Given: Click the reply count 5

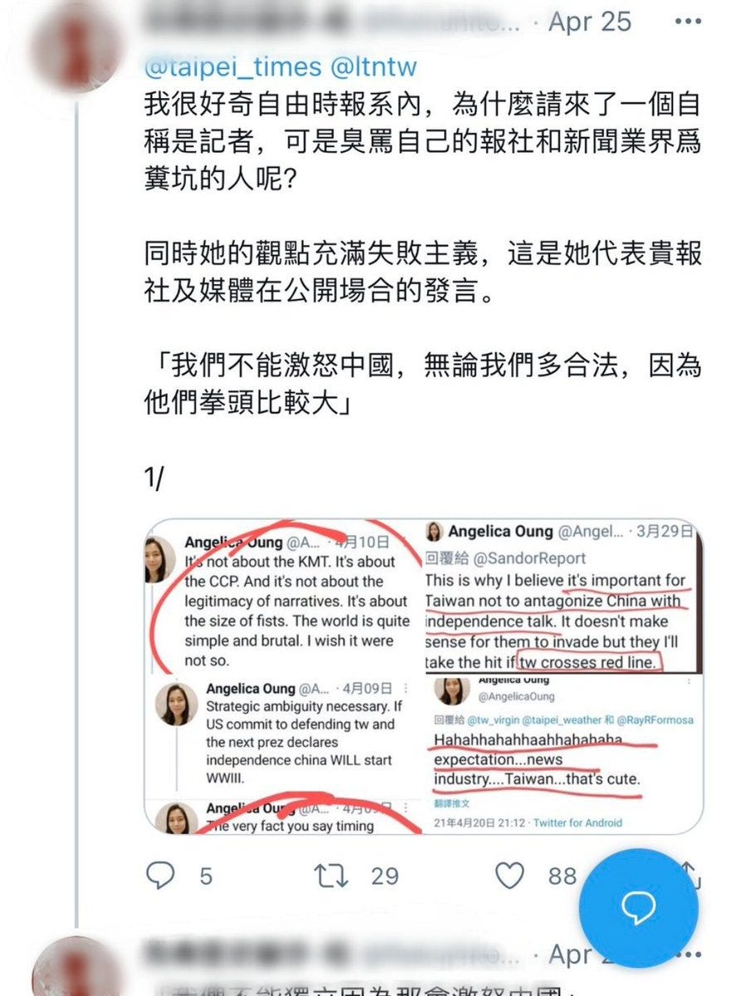Looking at the screenshot, I should (x=206, y=876).
